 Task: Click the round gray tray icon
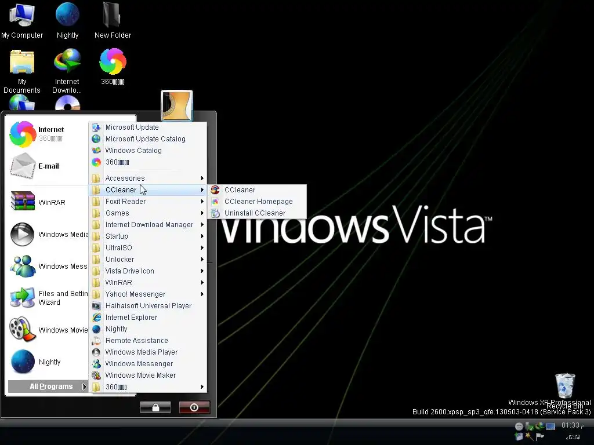click(519, 426)
